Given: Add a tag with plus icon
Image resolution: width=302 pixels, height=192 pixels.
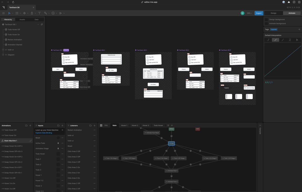Looking at the screenshot, I should [299, 29].
